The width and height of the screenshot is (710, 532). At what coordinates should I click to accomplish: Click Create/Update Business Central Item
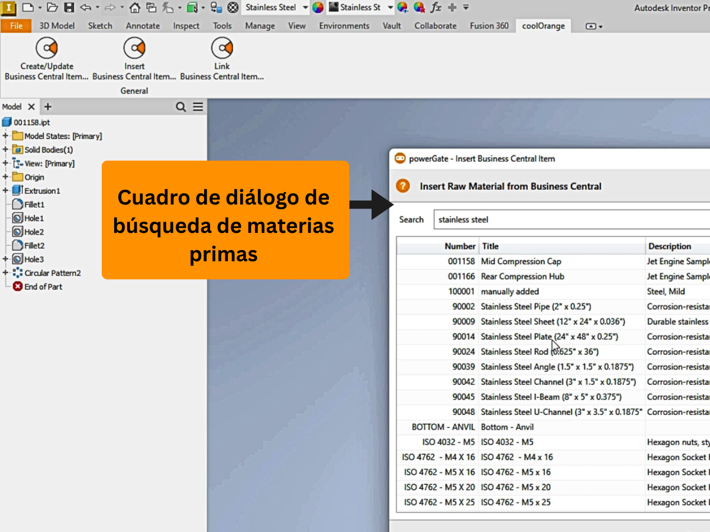(x=46, y=59)
